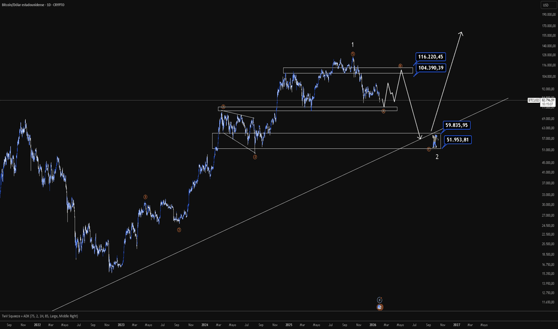Select the circled B wave label near resistance

click(x=400, y=66)
